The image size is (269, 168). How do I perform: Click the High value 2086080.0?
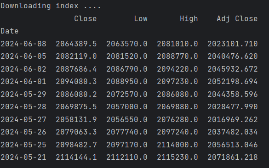click(177, 95)
